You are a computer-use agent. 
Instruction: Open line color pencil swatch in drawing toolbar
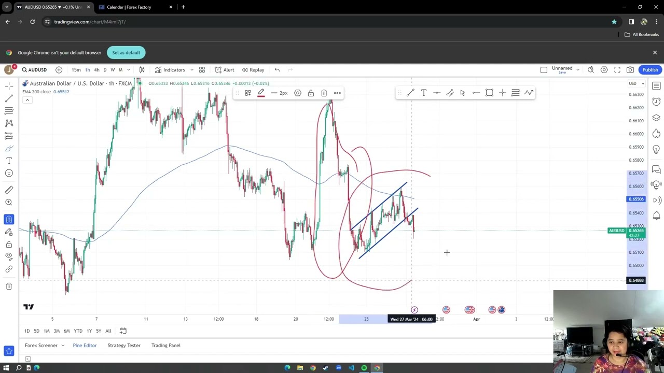pos(261,93)
